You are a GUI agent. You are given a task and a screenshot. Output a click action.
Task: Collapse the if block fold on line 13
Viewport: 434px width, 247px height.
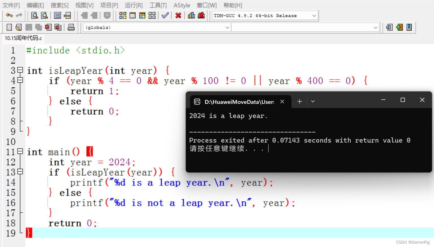click(x=20, y=171)
